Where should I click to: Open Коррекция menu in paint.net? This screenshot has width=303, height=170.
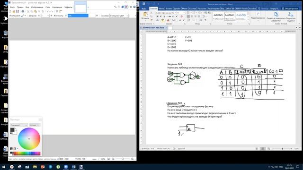57,7
